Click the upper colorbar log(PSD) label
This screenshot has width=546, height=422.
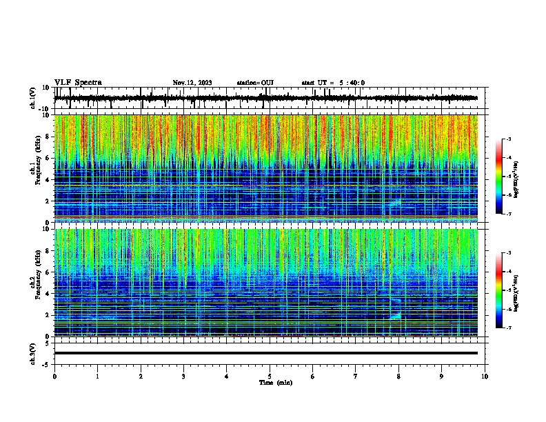[516, 179]
